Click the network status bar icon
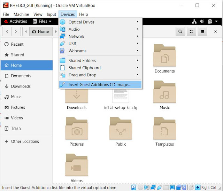The height and width of the screenshot is (191, 223). (x=153, y=187)
